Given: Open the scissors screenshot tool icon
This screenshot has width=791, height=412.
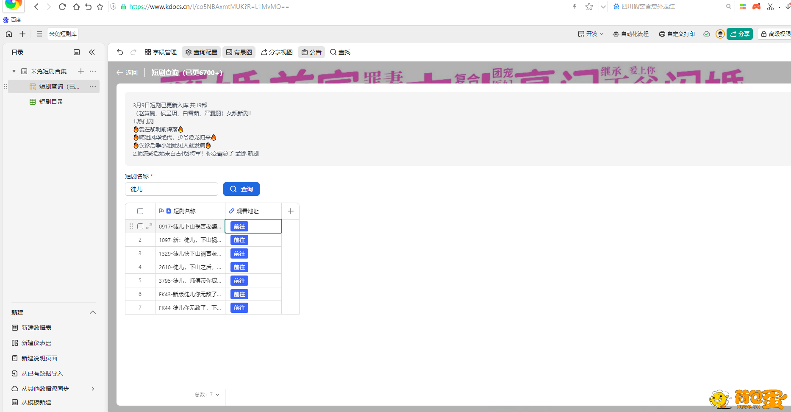Looking at the screenshot, I should [x=770, y=7].
